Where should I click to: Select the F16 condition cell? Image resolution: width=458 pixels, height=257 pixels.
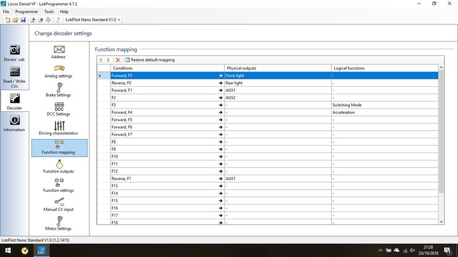click(x=167, y=208)
